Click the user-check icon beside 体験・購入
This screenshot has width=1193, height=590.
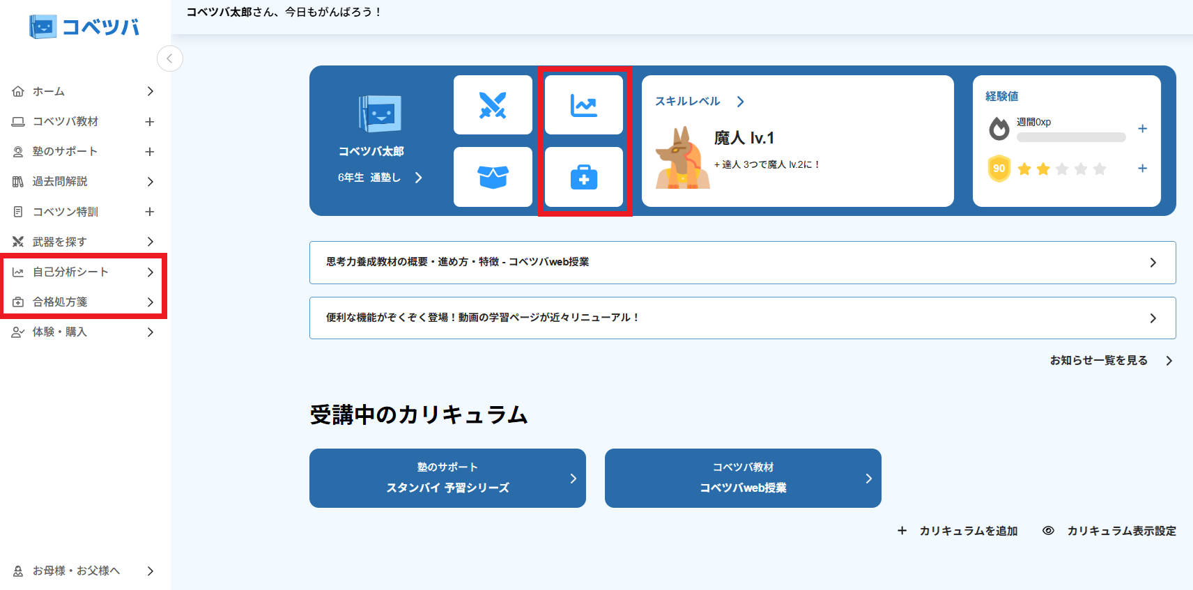(x=18, y=332)
